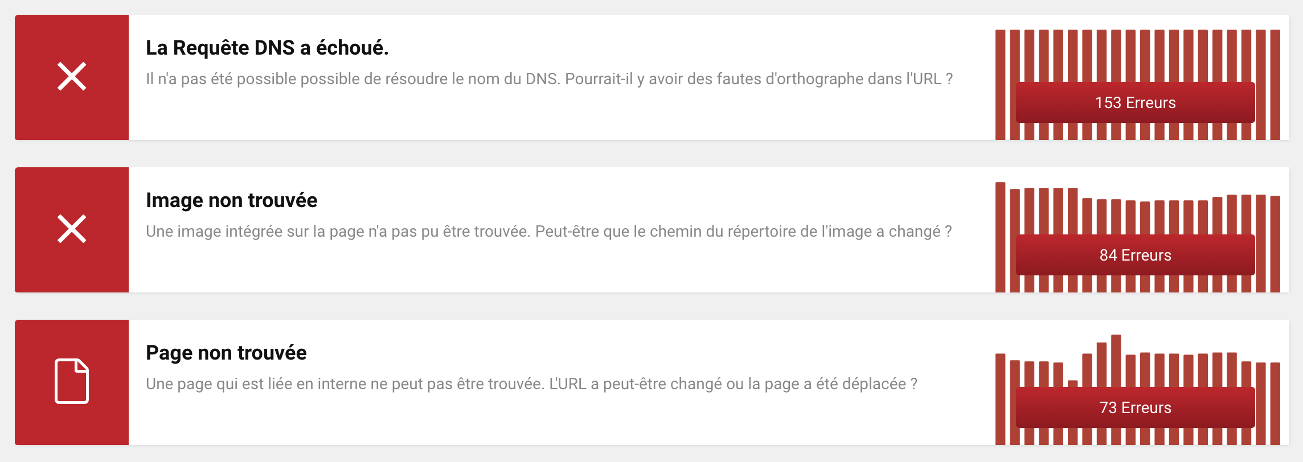
Task: Click the internal page not found description
Action: click(531, 384)
